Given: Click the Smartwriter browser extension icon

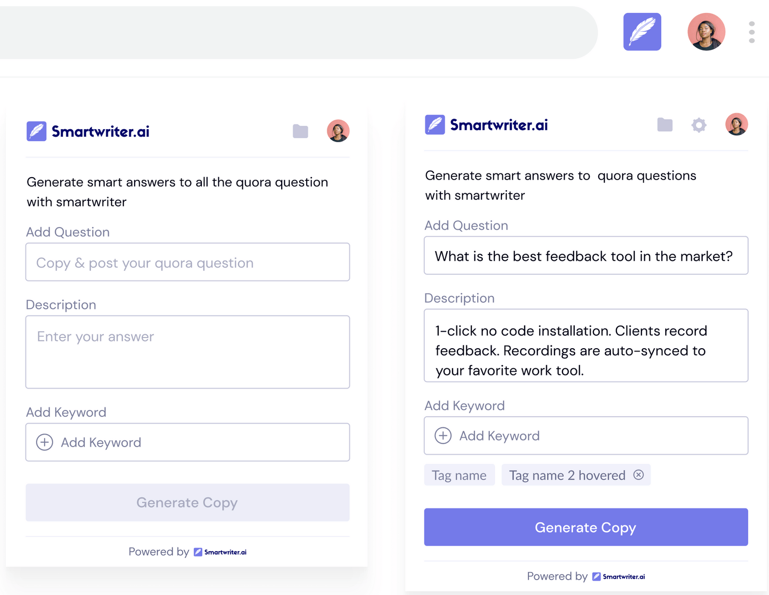Looking at the screenshot, I should pos(642,32).
